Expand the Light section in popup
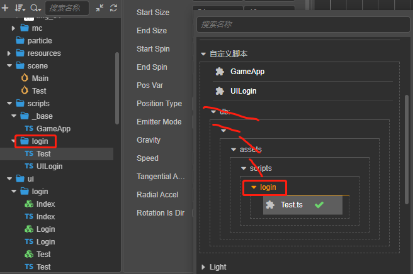The height and width of the screenshot is (274, 413). [203, 267]
